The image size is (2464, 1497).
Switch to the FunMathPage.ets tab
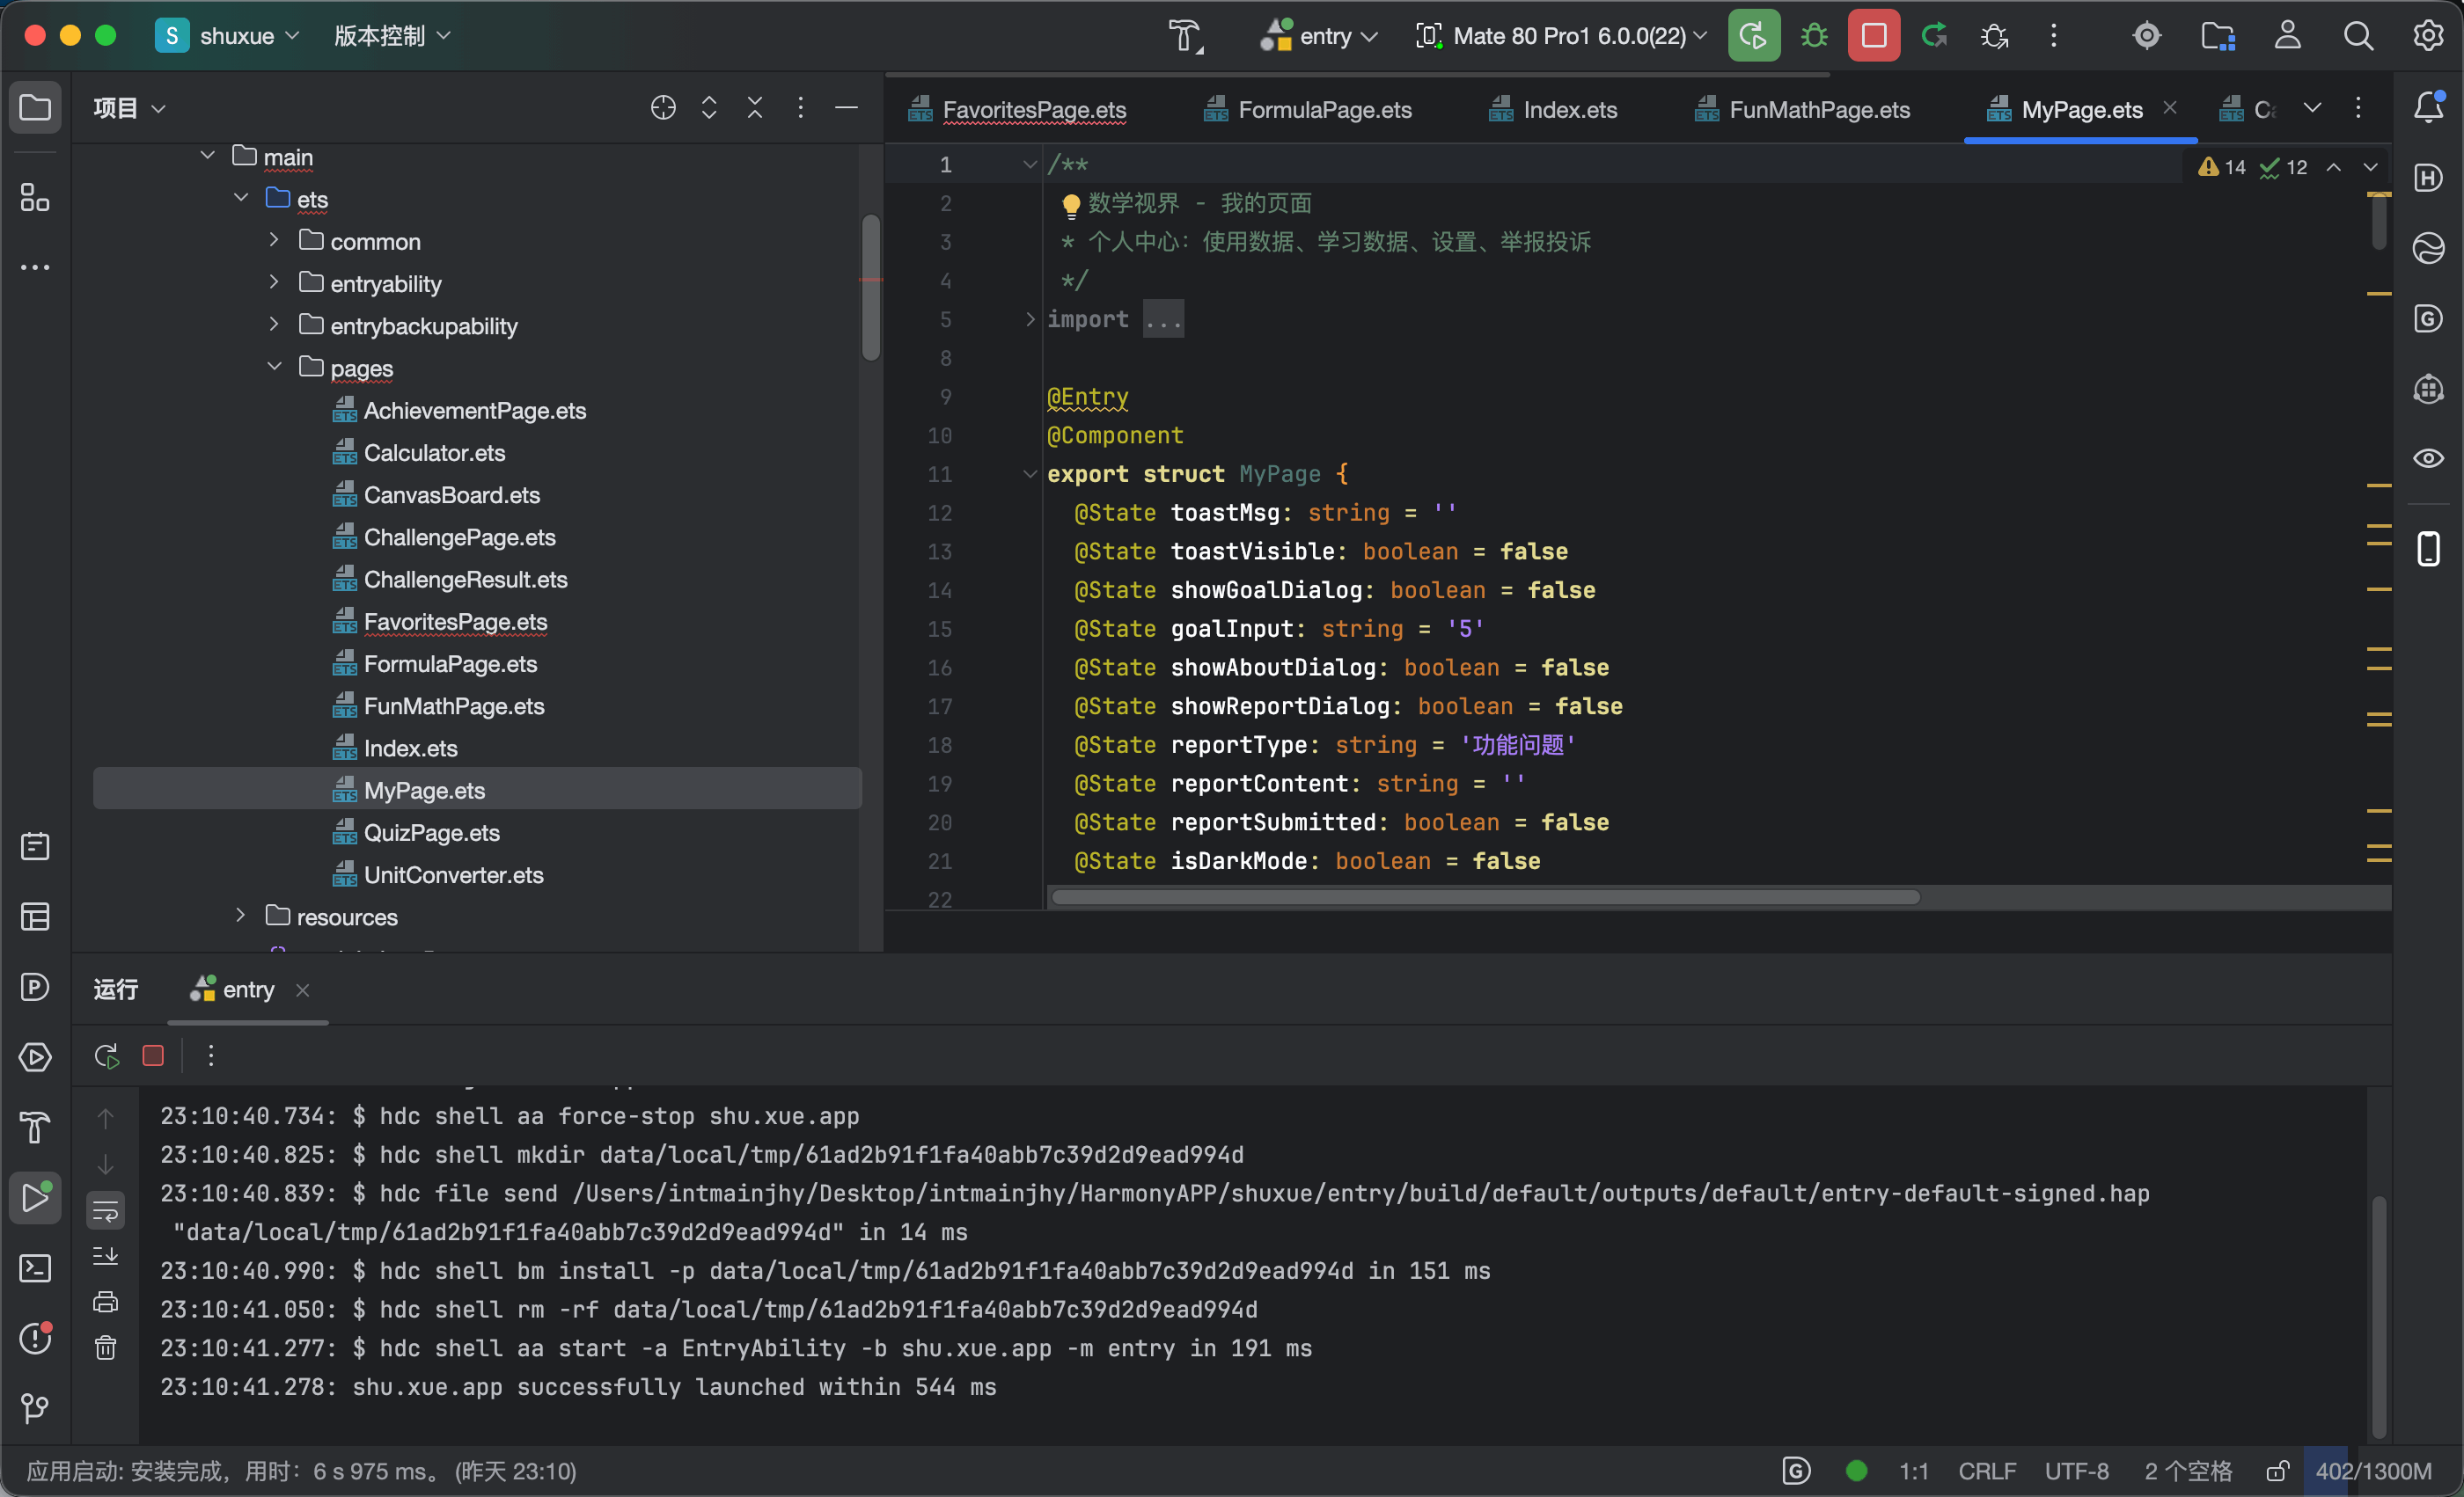tap(1802, 109)
